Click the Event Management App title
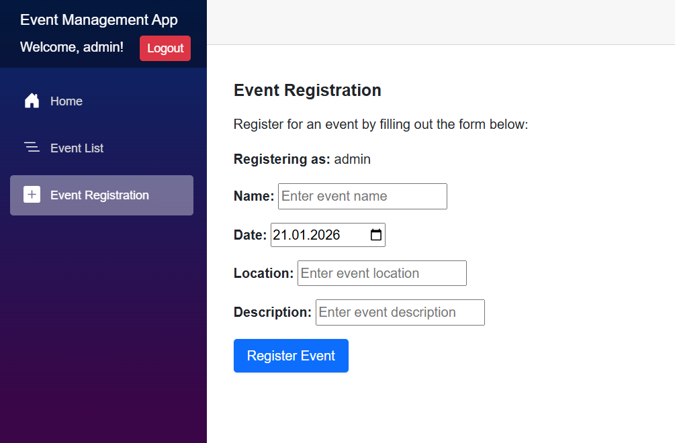 pos(99,19)
